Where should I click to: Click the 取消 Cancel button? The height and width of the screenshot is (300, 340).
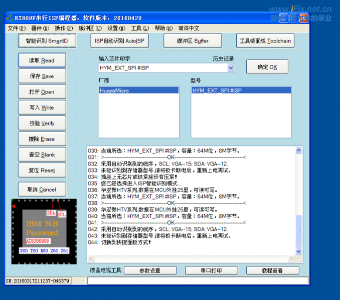42,189
